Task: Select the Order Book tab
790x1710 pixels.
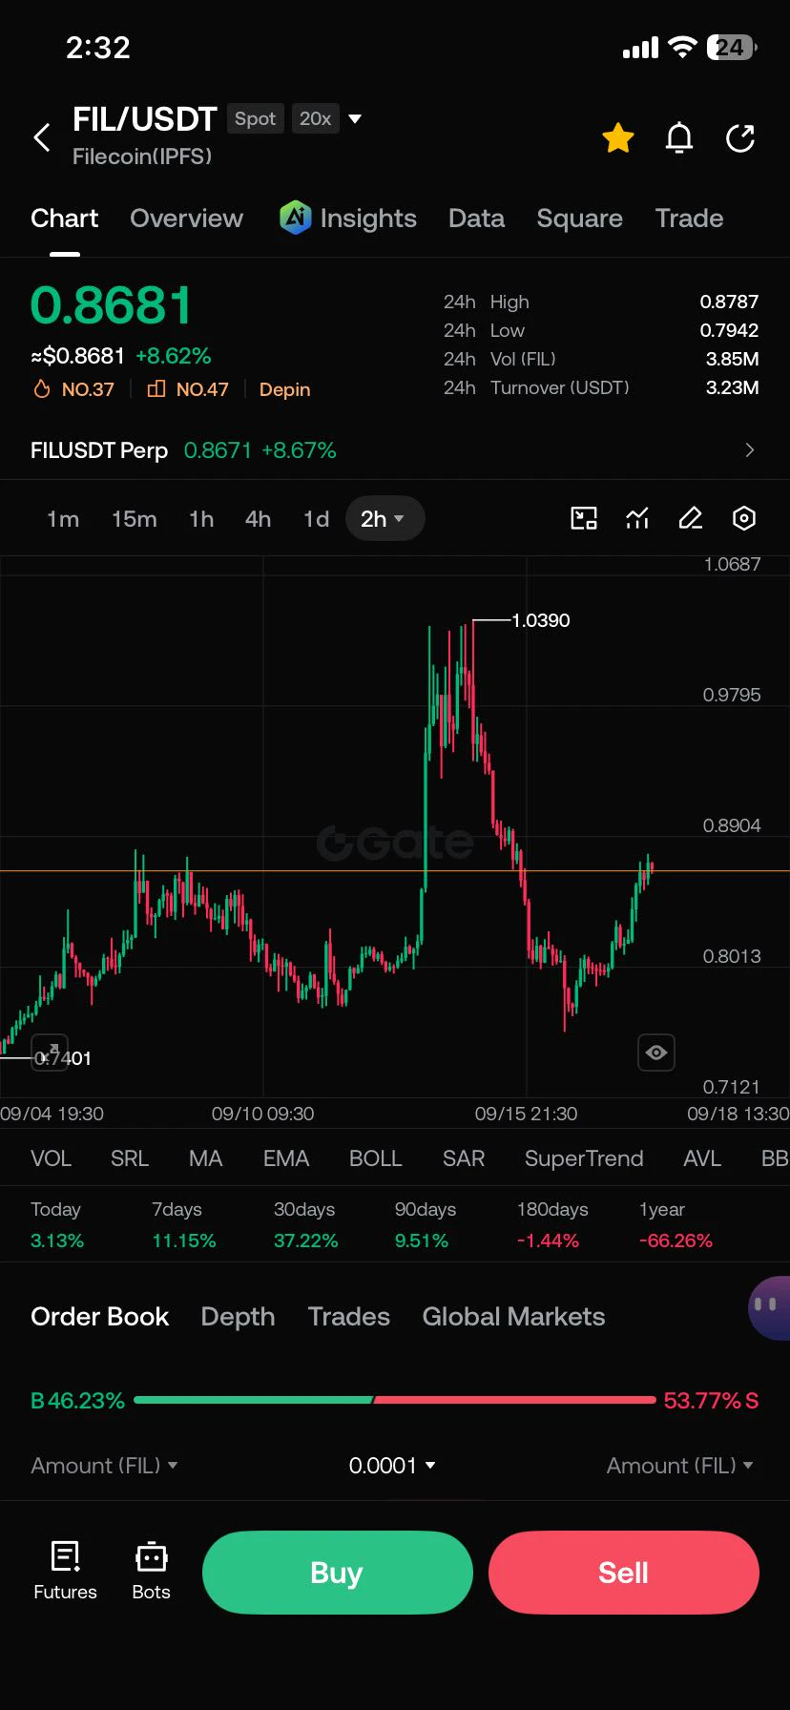Action: pyautogui.click(x=99, y=1317)
